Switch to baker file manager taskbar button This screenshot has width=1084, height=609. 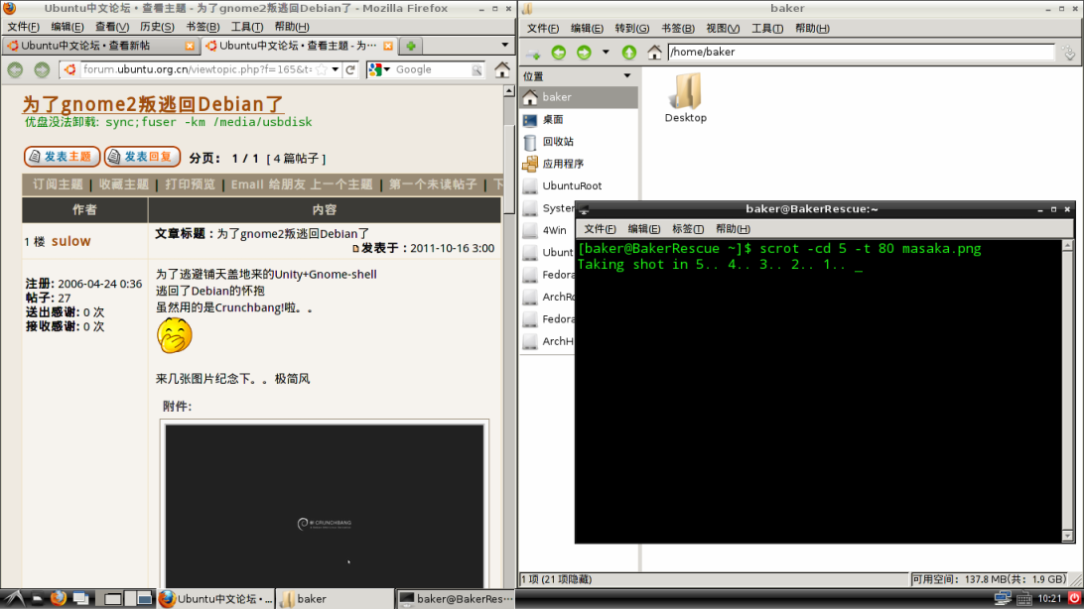[334, 599]
